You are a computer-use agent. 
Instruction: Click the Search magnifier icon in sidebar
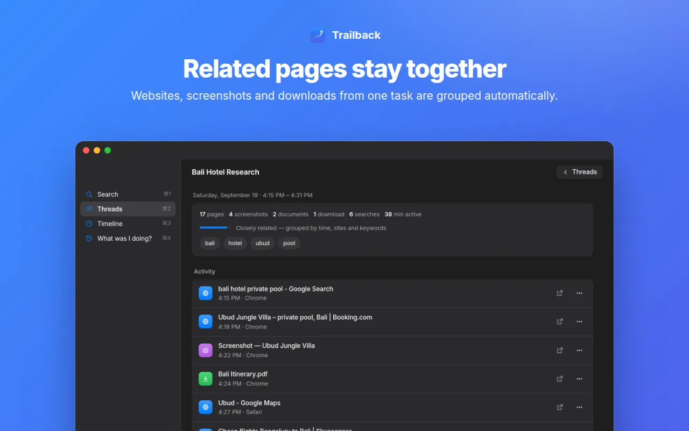(x=89, y=194)
